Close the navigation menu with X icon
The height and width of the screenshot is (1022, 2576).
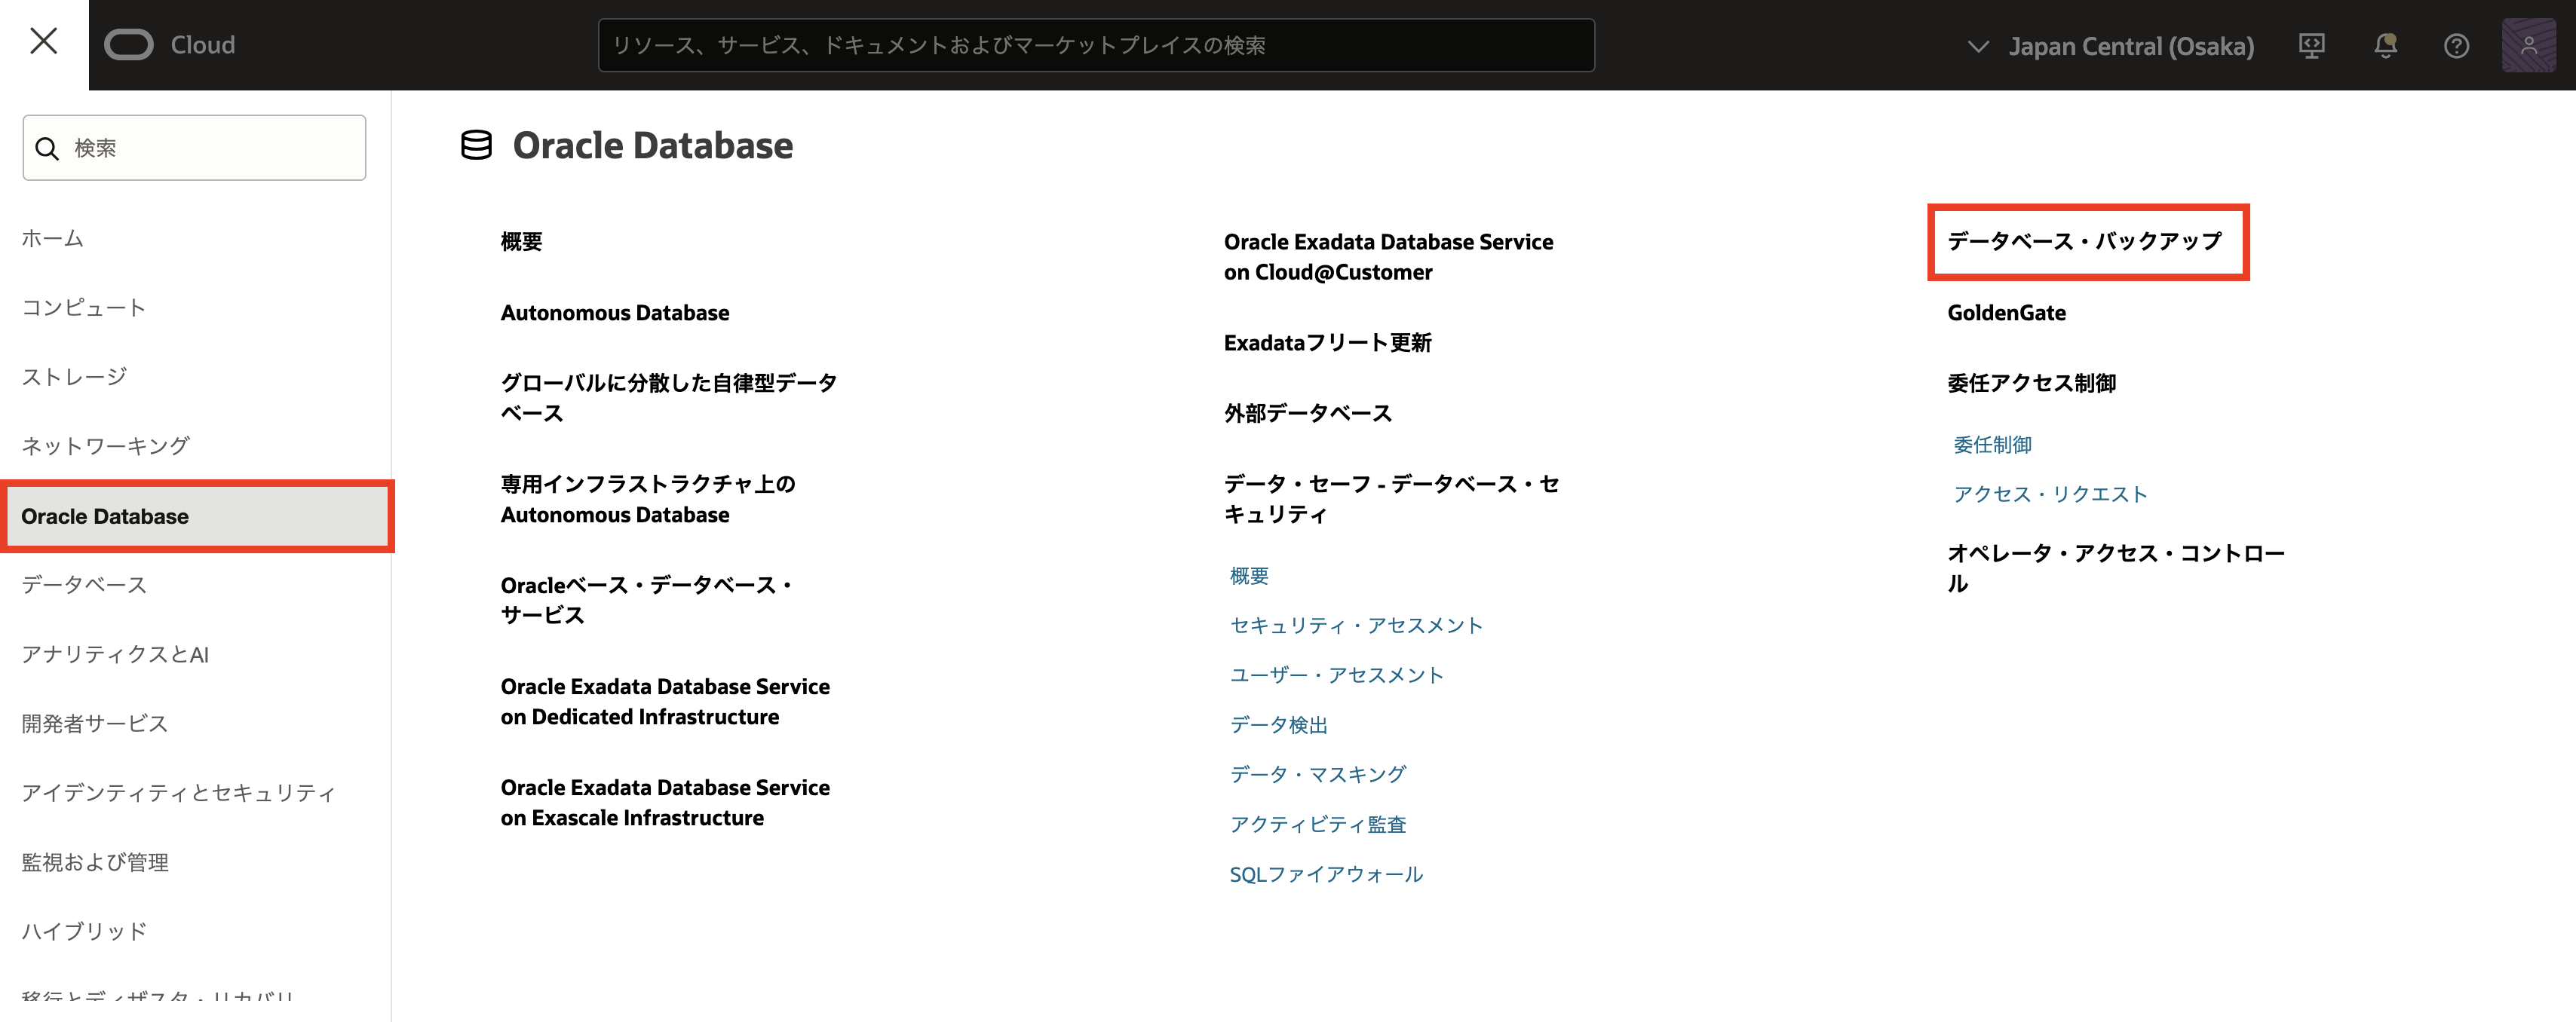pos(44,42)
